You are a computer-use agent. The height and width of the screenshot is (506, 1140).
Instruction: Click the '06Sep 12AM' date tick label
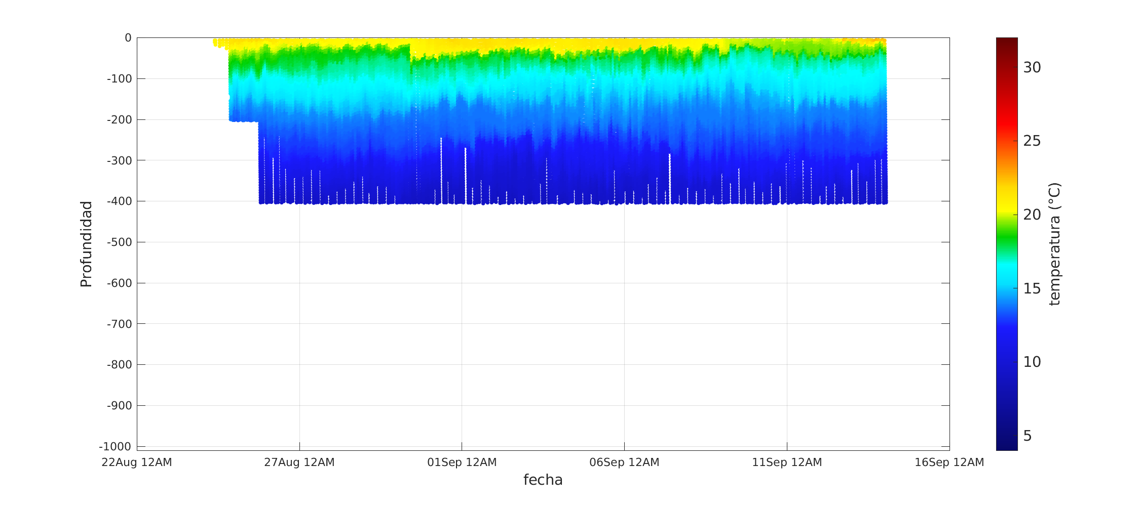pos(624,462)
